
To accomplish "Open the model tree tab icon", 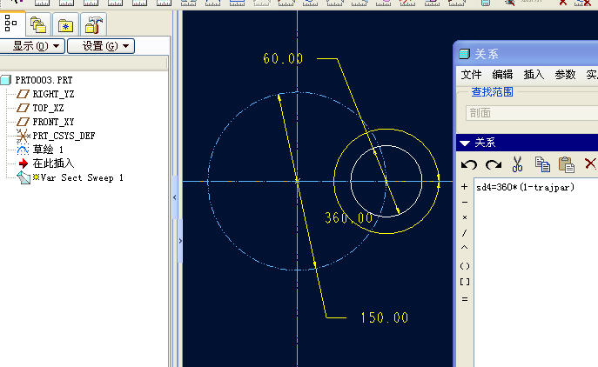I will click(x=10, y=23).
